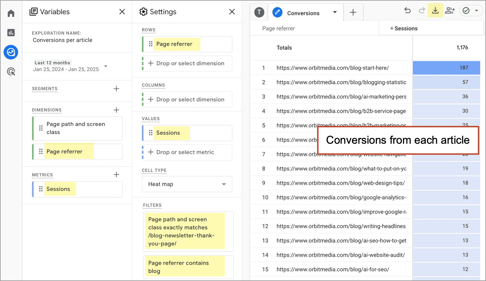The width and height of the screenshot is (486, 281).
Task: Add a new metric with plus icon
Action: 116,175
